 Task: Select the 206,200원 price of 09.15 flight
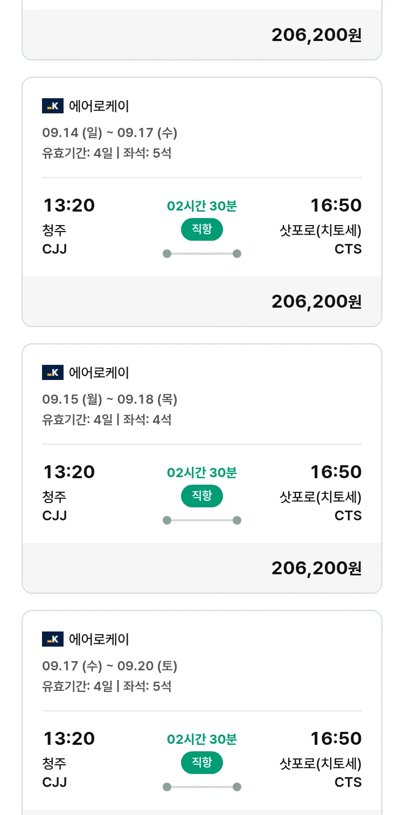(316, 568)
